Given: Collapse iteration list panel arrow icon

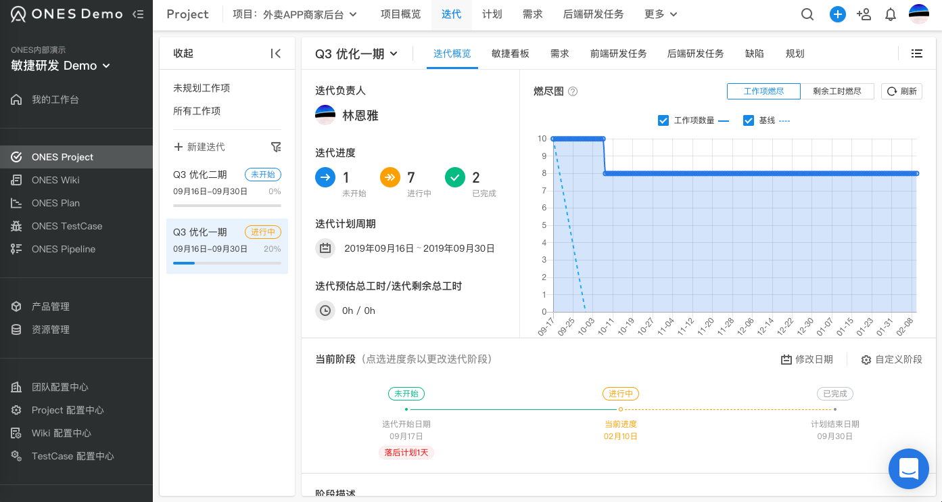Looking at the screenshot, I should coord(275,53).
